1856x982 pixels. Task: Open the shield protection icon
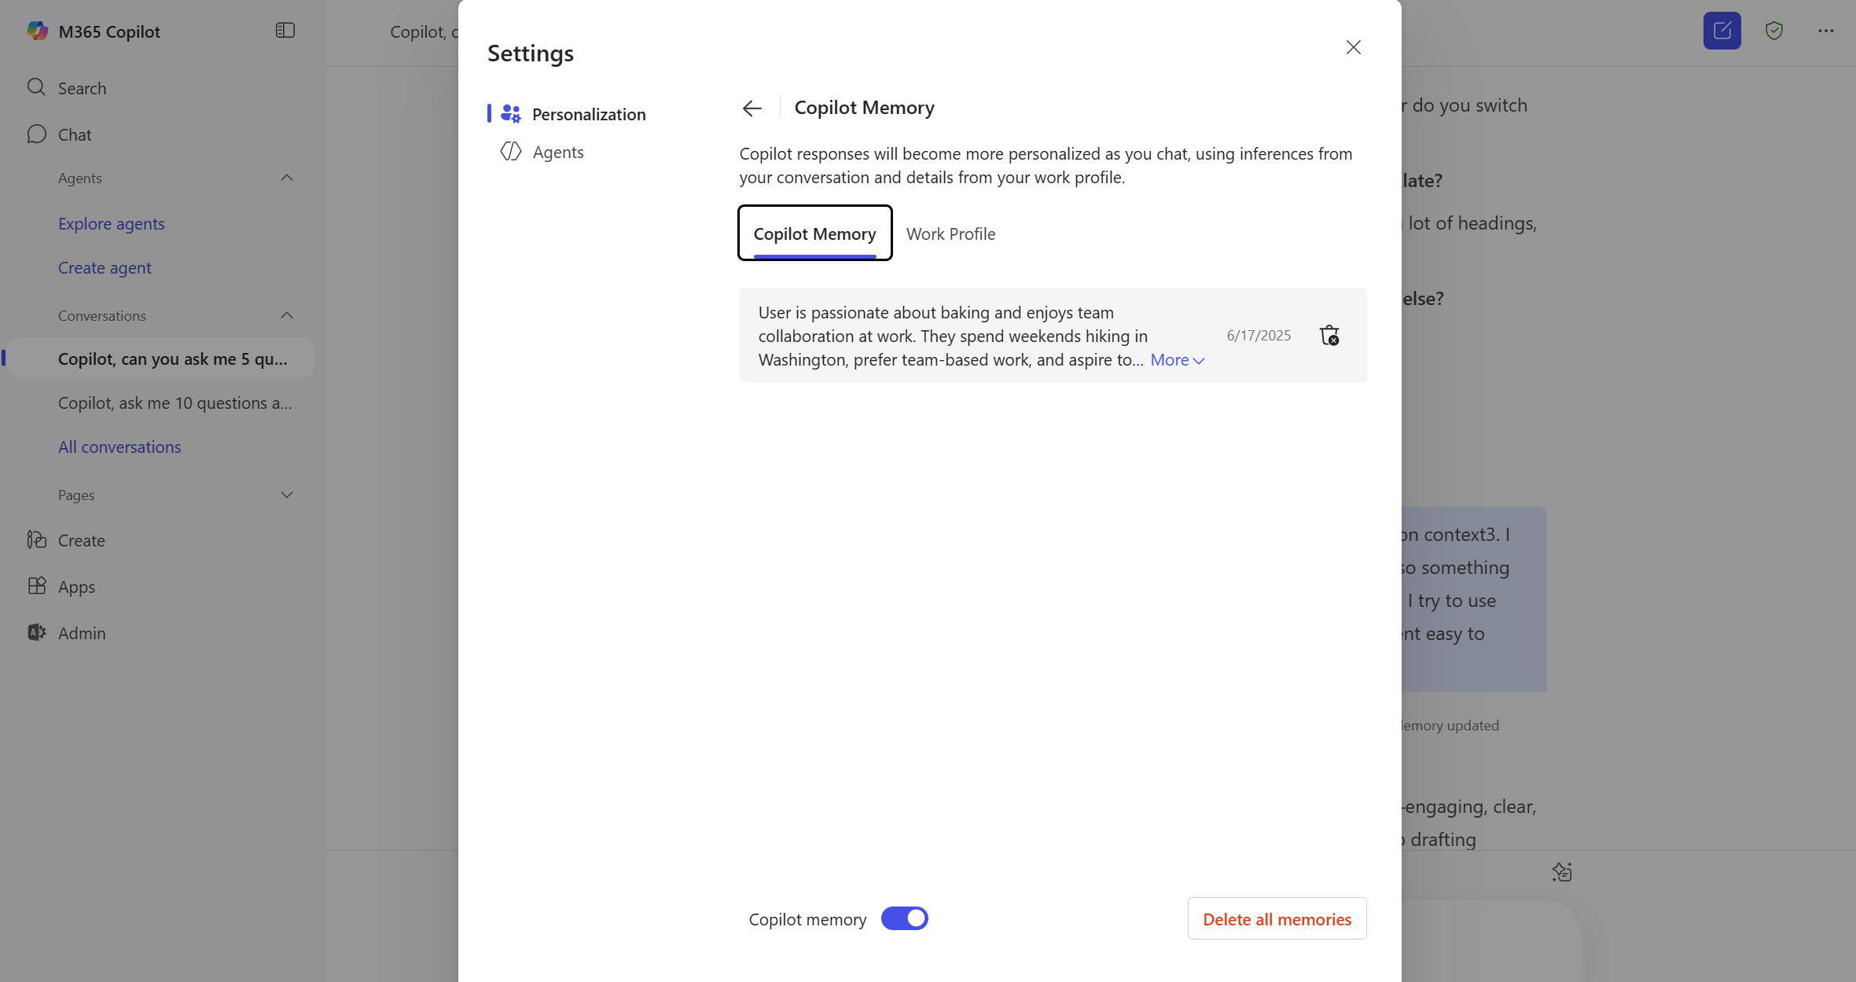pos(1773,31)
